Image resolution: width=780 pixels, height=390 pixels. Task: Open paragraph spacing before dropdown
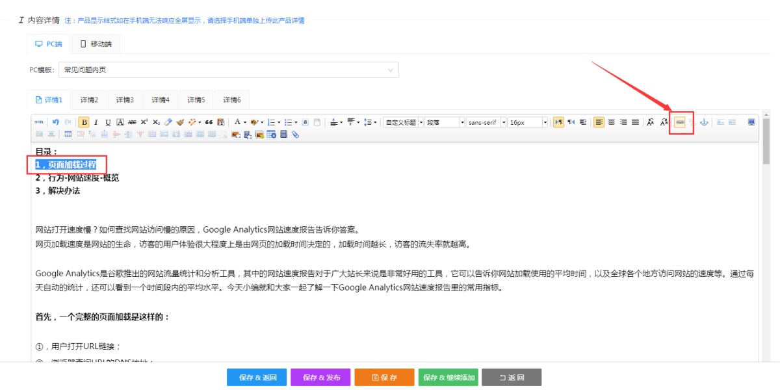click(x=341, y=122)
